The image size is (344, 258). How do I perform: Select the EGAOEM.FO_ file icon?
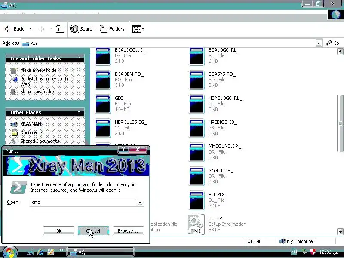tap(103, 80)
